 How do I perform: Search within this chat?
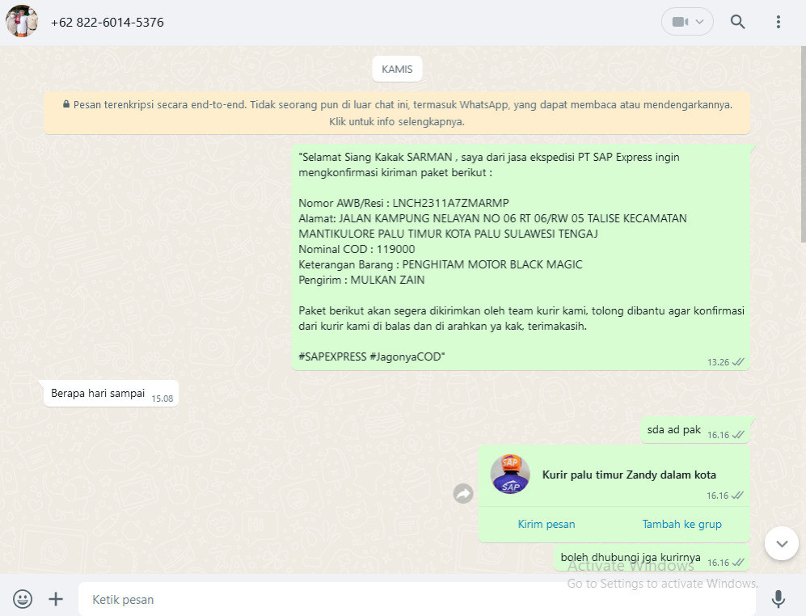pos(737,22)
